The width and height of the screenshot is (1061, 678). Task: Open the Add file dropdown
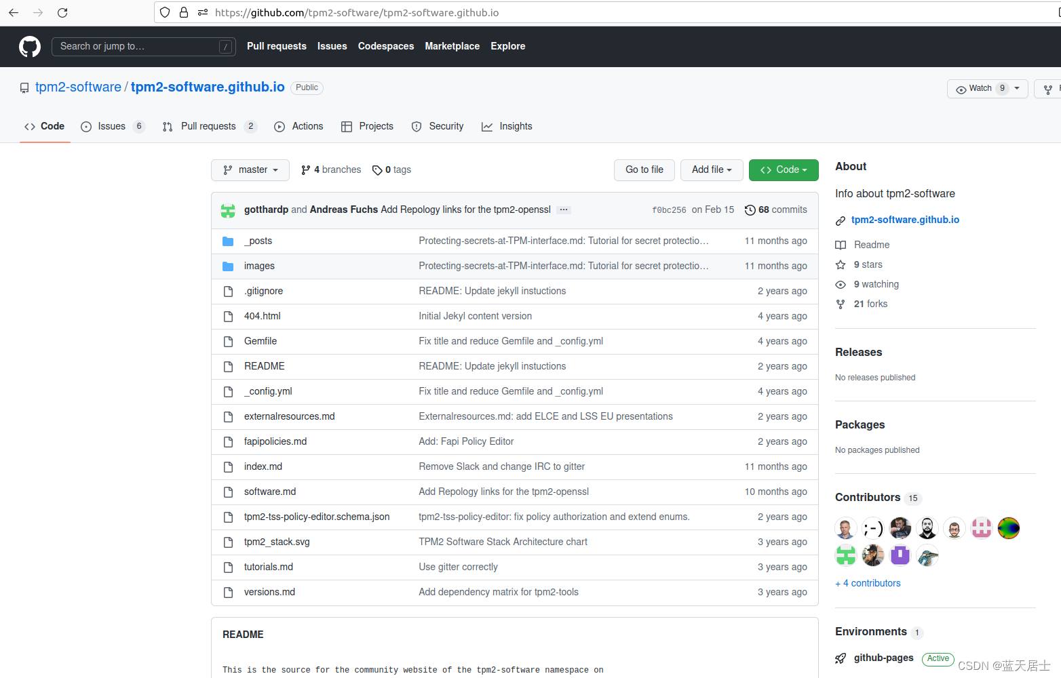click(712, 170)
